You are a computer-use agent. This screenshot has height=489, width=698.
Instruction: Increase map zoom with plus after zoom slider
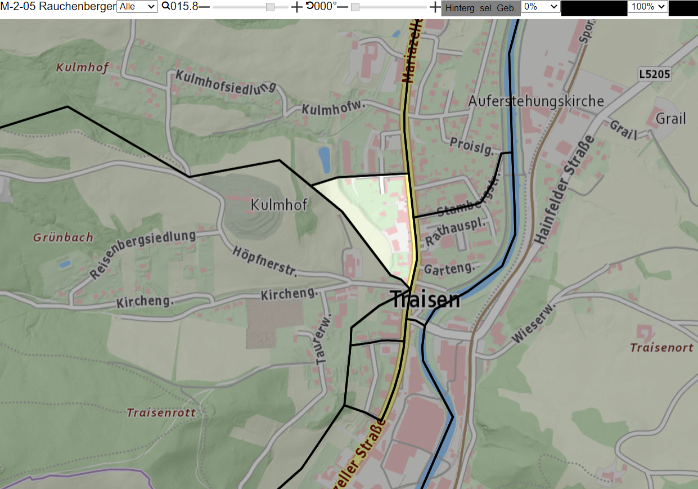pos(296,7)
